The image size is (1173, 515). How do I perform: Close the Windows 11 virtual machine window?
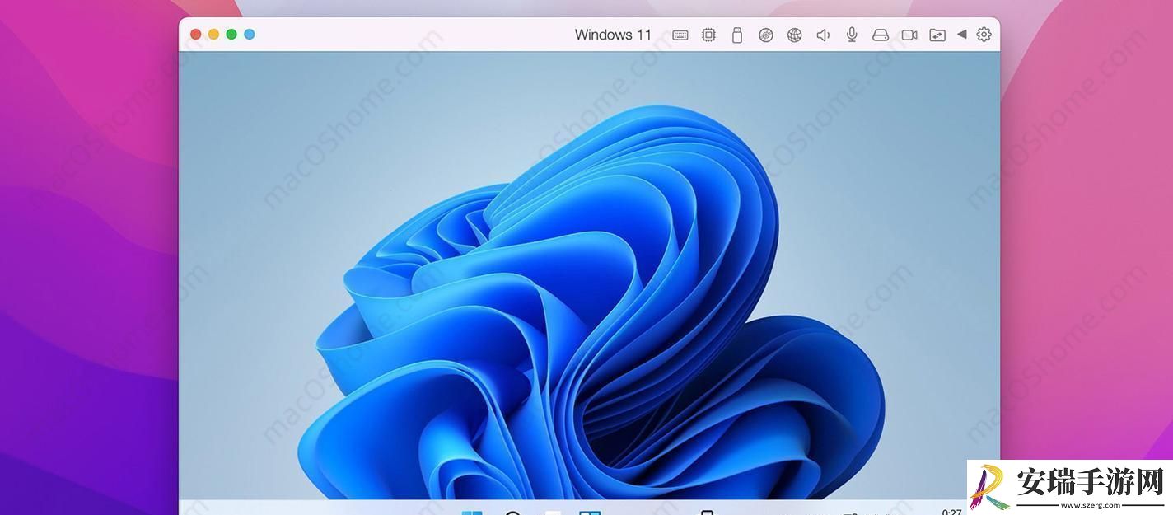(x=196, y=35)
